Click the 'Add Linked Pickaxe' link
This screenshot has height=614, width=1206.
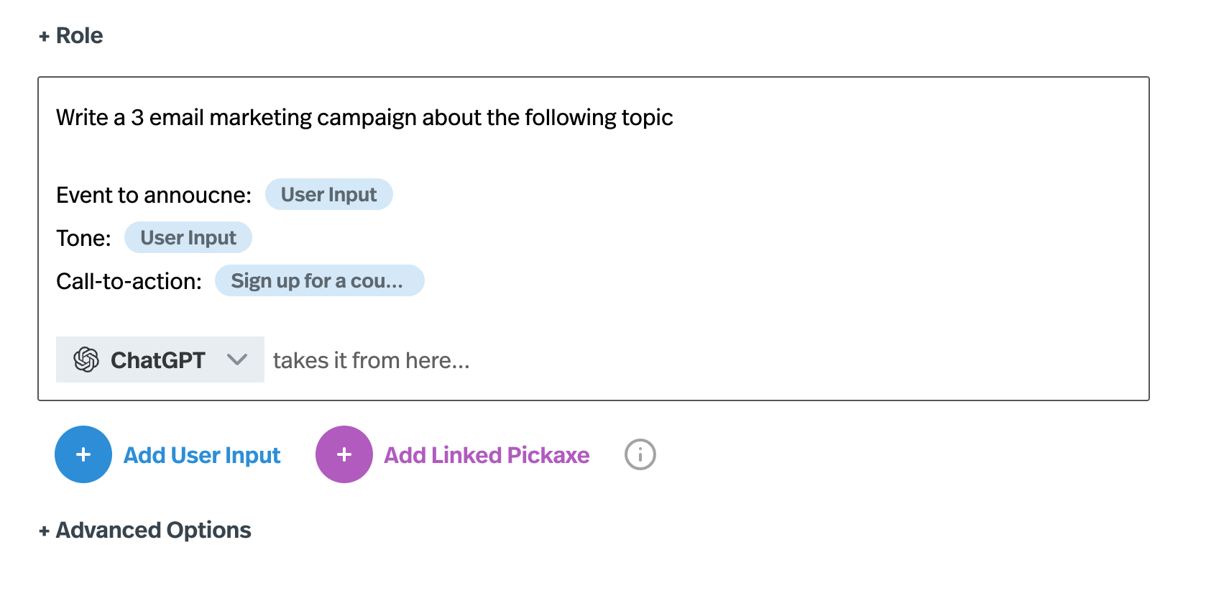[486, 455]
